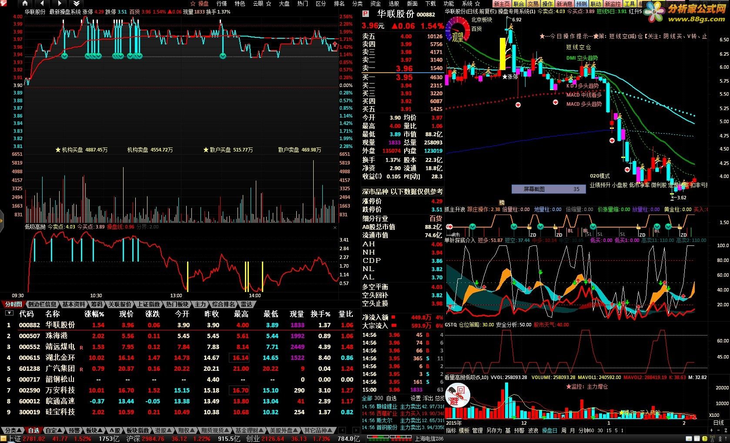Click the 全部 filter under trade list
The width and height of the screenshot is (730, 443).
[367, 398]
